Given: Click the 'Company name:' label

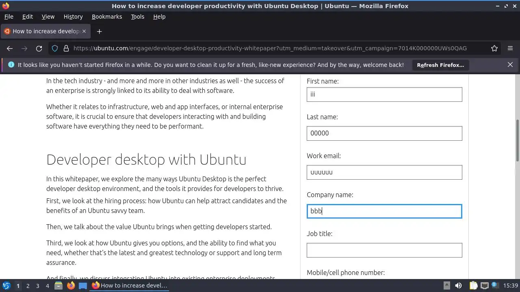Looking at the screenshot, I should tap(330, 195).
